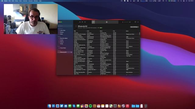195x109 pixels.
Task: Sort by Album column header
Action: (x=101, y=31)
